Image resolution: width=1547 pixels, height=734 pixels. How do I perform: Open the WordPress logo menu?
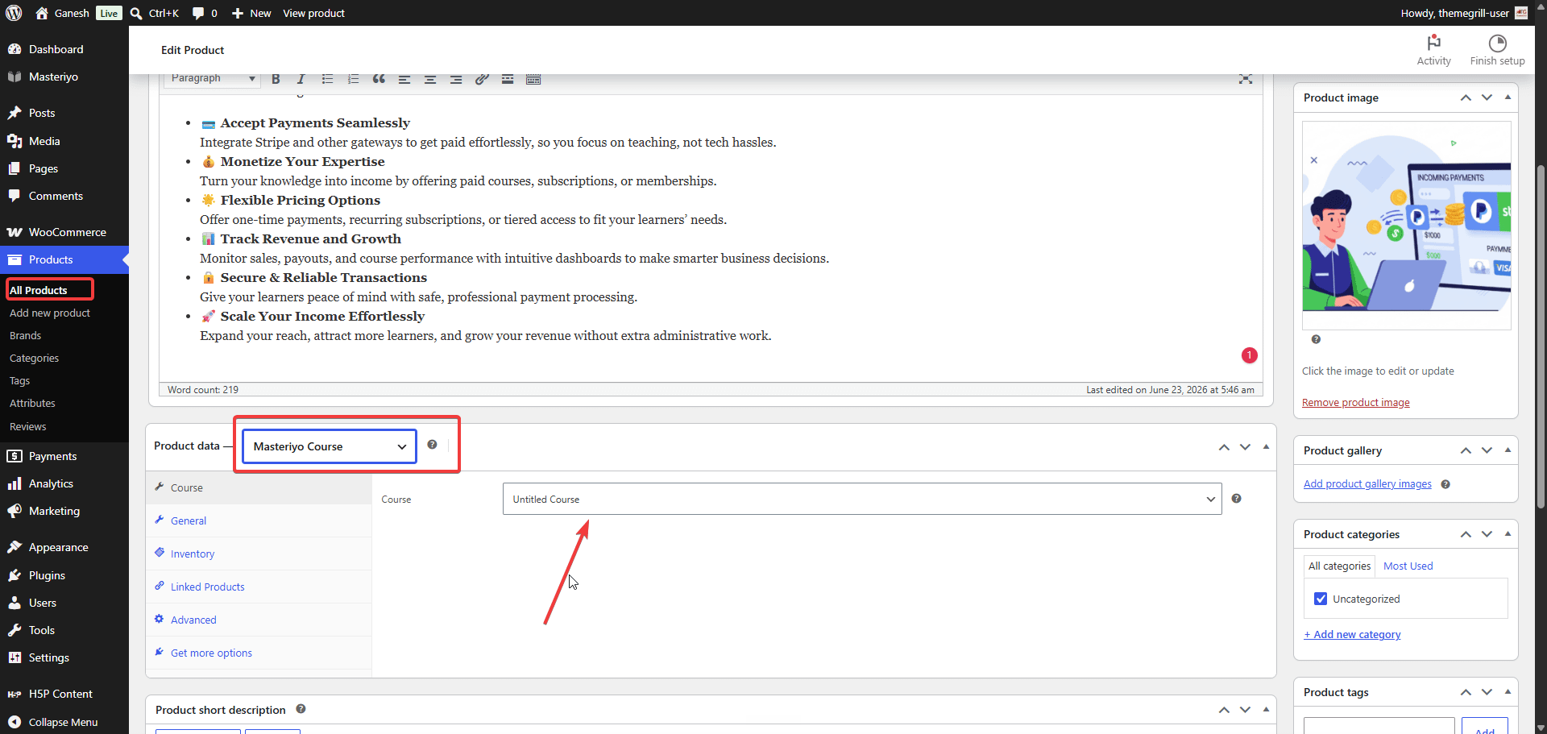[14, 13]
